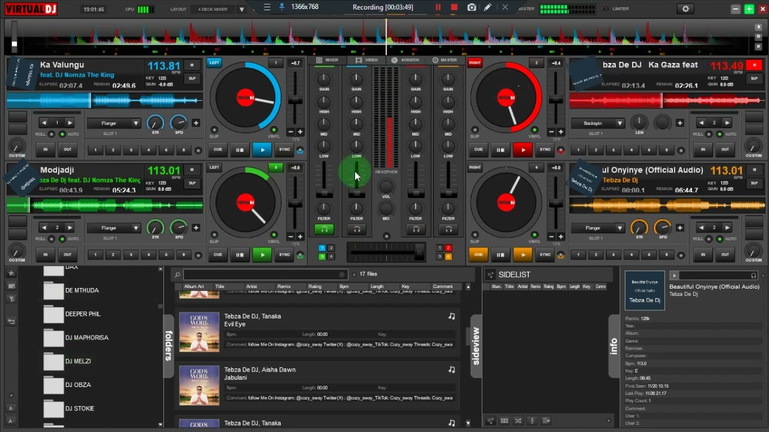Click the orange play button on the Beautiful Onyinye deck

point(523,254)
